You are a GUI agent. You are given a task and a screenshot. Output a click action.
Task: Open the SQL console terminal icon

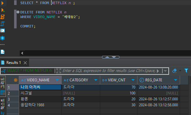3,31
